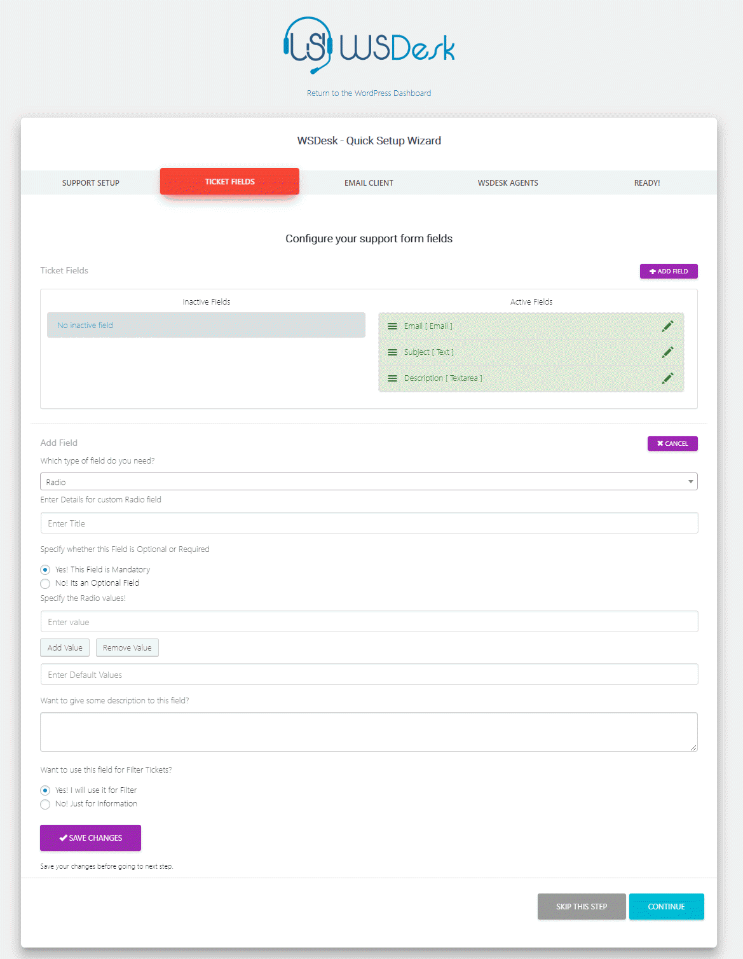Click the reorder handle next to Subject
The width and height of the screenshot is (743, 959).
[x=392, y=352]
